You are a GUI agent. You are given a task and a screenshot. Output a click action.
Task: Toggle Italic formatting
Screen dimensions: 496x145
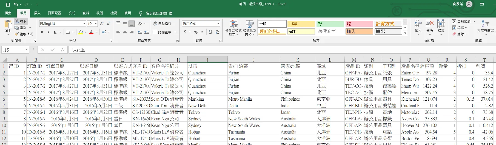49,32
